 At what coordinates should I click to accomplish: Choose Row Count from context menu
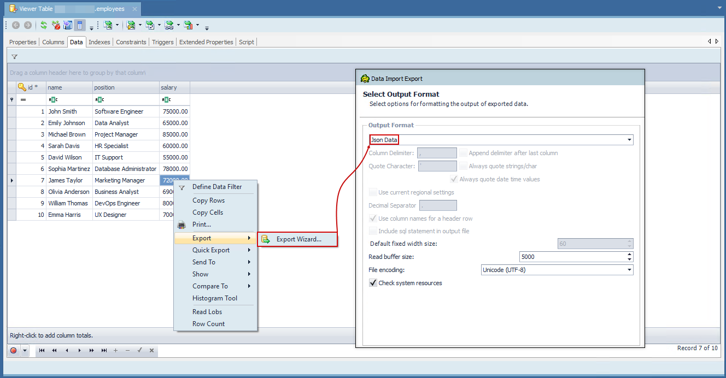[x=215, y=324]
